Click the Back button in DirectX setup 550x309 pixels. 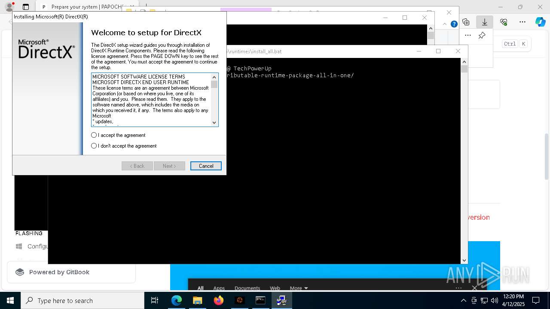pyautogui.click(x=137, y=166)
